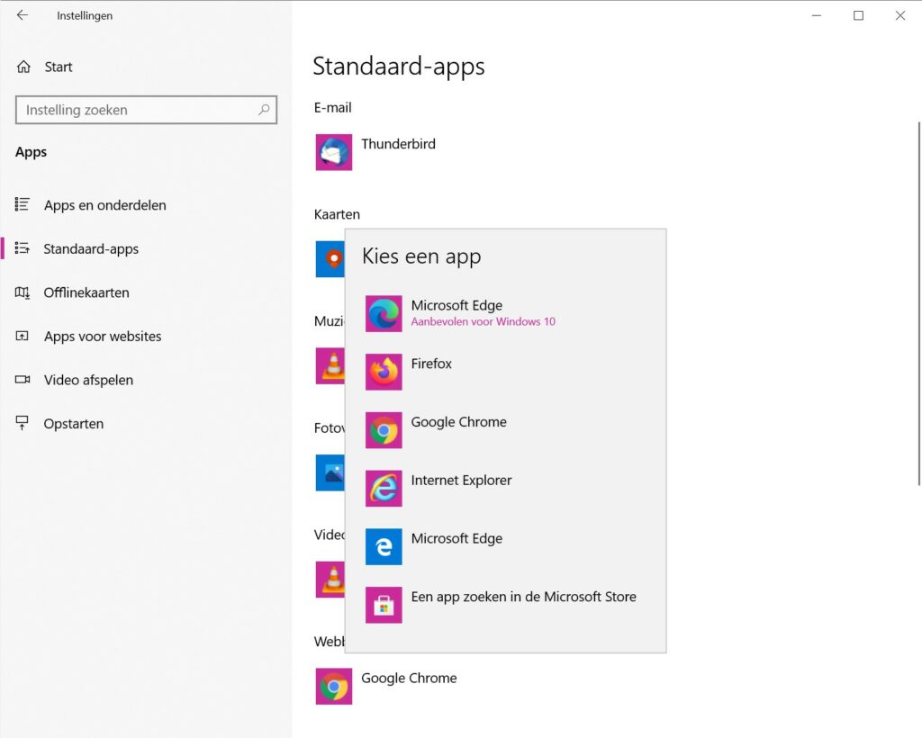Click the current Google Chrome webbrowser icon
The width and height of the screenshot is (922, 738).
tap(333, 687)
